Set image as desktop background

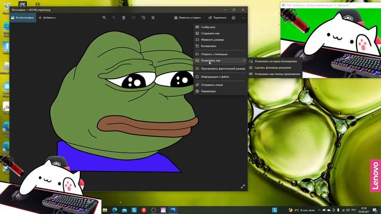[275, 68]
